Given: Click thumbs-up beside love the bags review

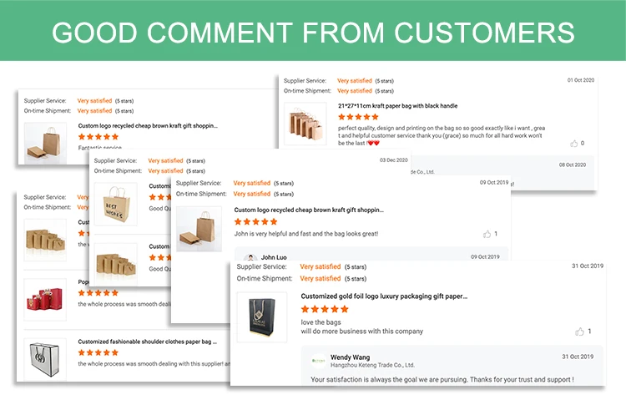Looking at the screenshot, I should pos(579,332).
